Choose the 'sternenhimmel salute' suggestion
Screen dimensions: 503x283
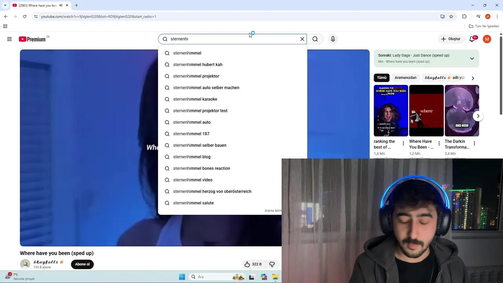click(220, 203)
